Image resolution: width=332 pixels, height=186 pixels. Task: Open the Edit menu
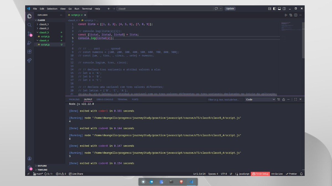[42, 9]
